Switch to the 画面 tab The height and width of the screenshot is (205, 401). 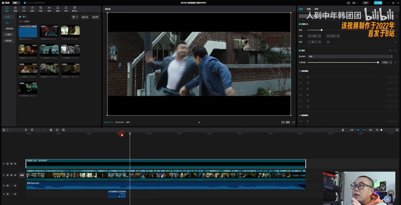pos(301,9)
